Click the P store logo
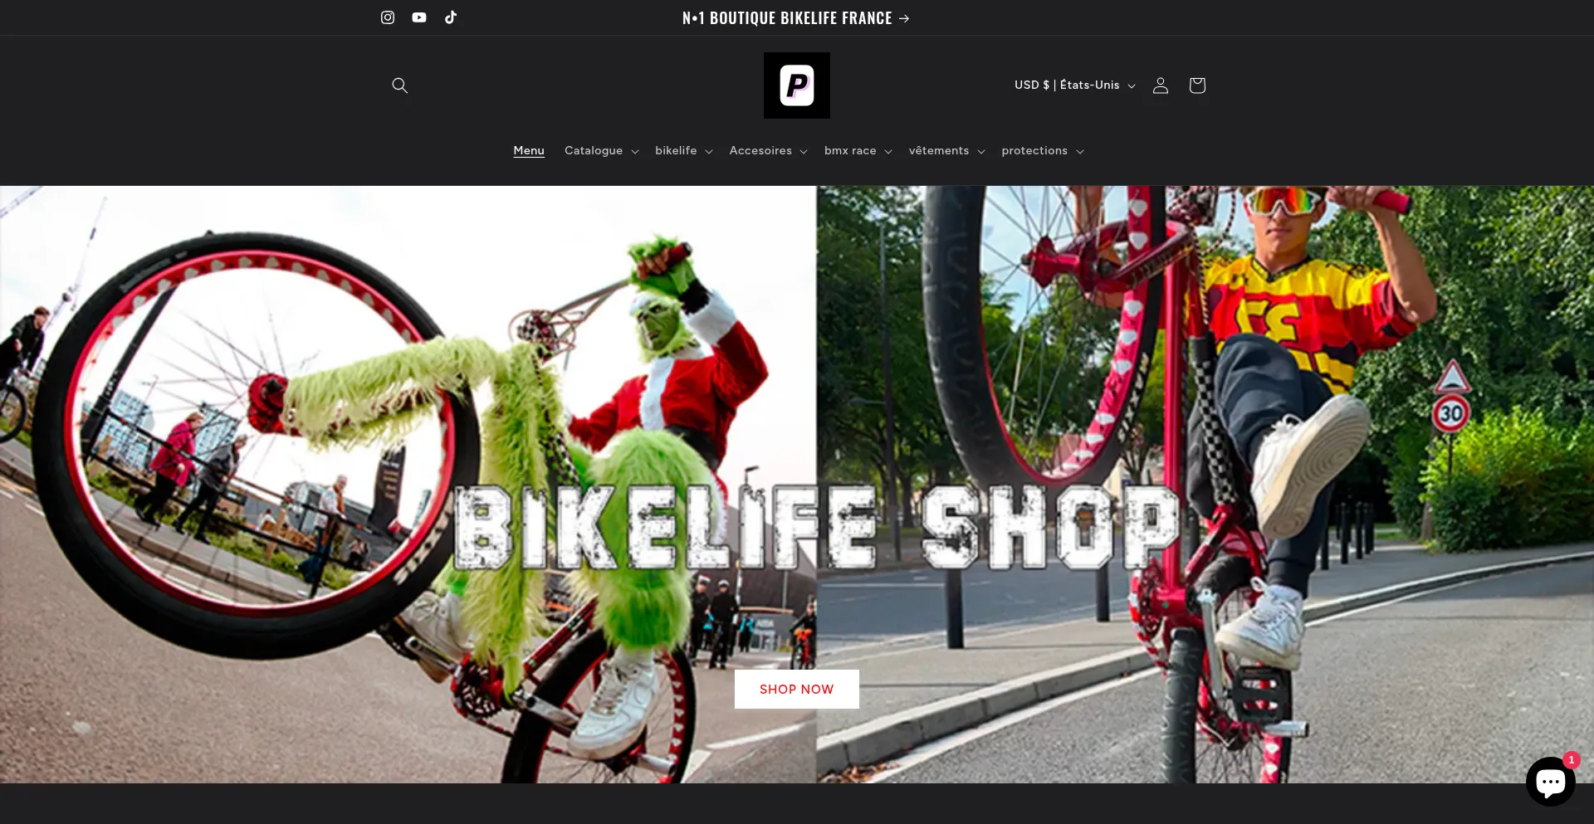 click(x=796, y=85)
